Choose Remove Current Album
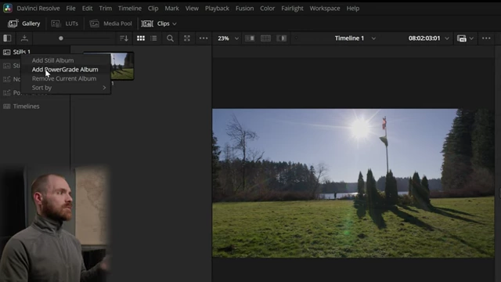This screenshot has width=501, height=282. (x=64, y=78)
